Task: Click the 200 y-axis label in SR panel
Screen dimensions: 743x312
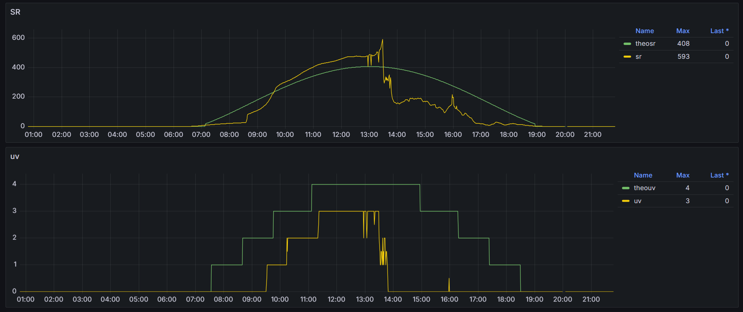Action: tap(18, 96)
